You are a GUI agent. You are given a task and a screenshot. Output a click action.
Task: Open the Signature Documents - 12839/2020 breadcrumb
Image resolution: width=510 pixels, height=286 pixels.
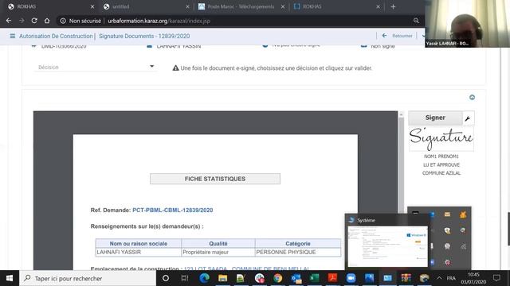[144, 36]
